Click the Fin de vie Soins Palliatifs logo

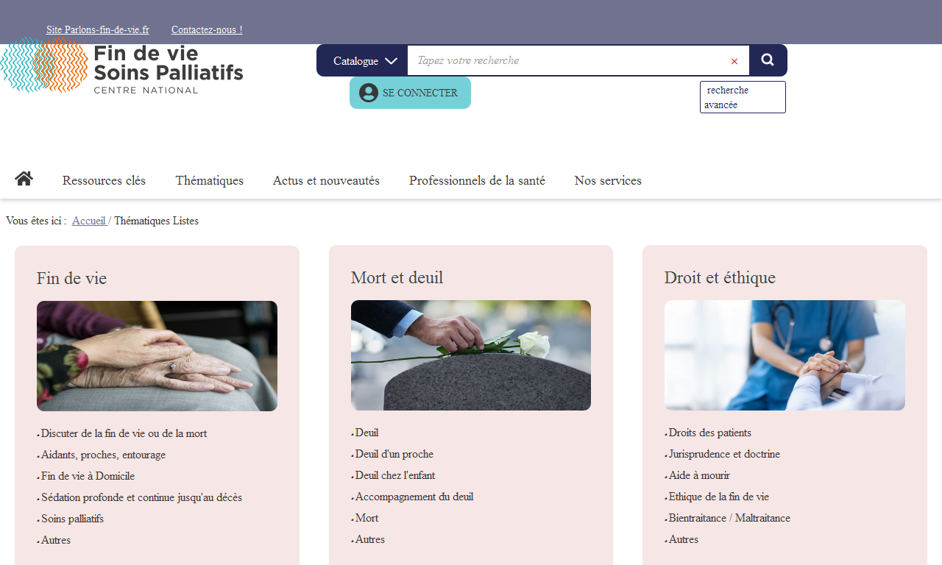(x=122, y=66)
